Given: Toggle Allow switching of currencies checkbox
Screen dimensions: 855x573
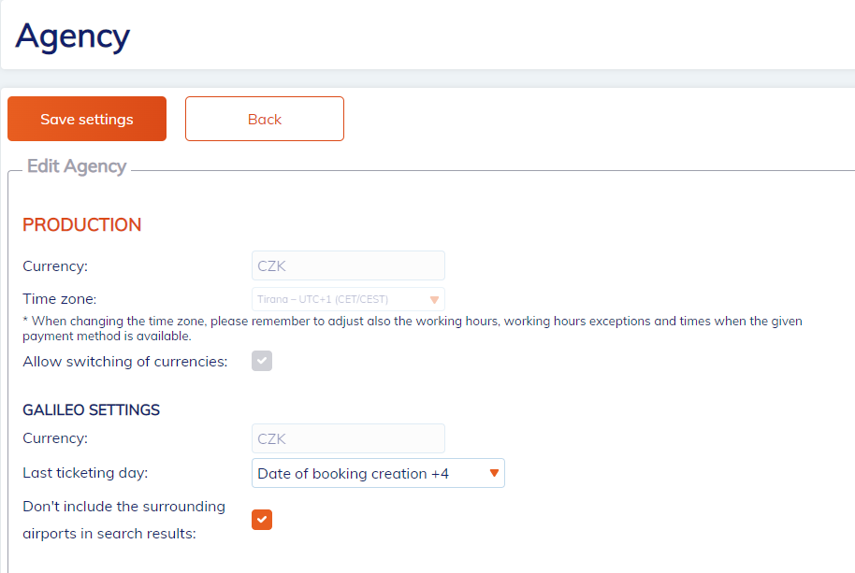Looking at the screenshot, I should point(262,361).
